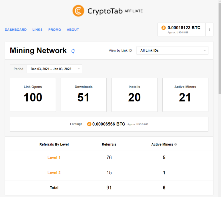Click the Approx. USD 8.526 text
The width and height of the screenshot is (221, 197).
point(178,32)
